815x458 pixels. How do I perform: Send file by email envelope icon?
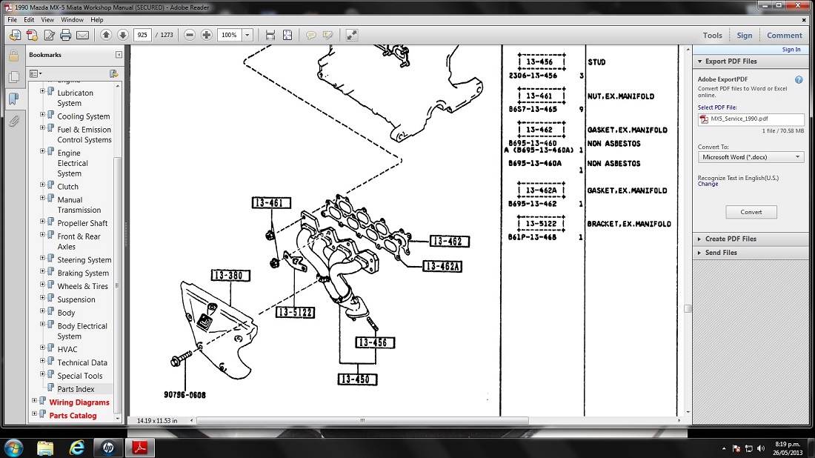coord(83,36)
